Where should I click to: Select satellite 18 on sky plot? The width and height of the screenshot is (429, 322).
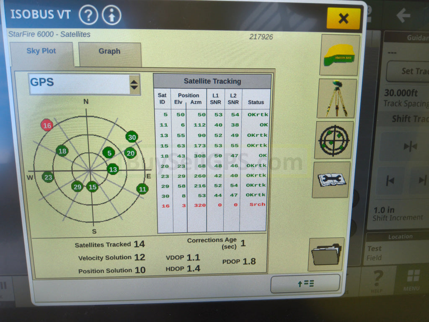62,151
